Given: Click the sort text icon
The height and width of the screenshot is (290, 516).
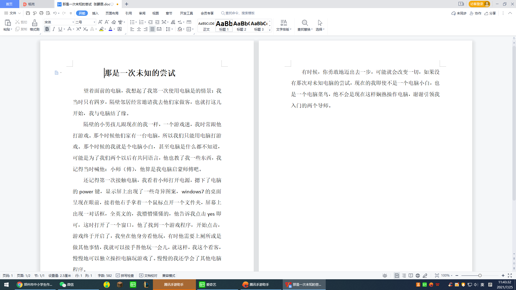Looking at the screenshot, I should click(173, 22).
